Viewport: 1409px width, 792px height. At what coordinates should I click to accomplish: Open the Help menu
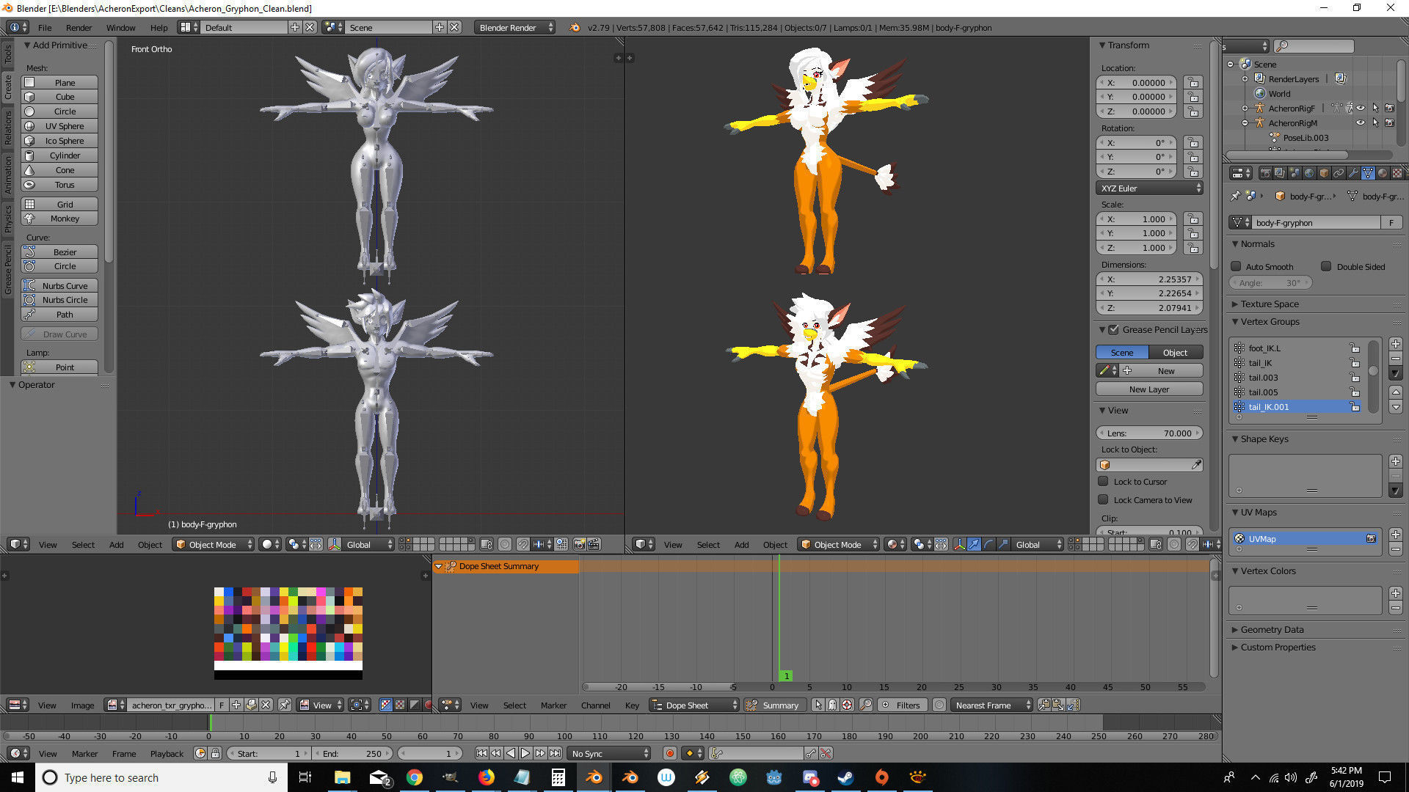159,27
